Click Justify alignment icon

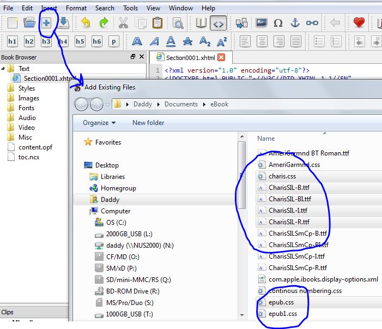(x=296, y=41)
